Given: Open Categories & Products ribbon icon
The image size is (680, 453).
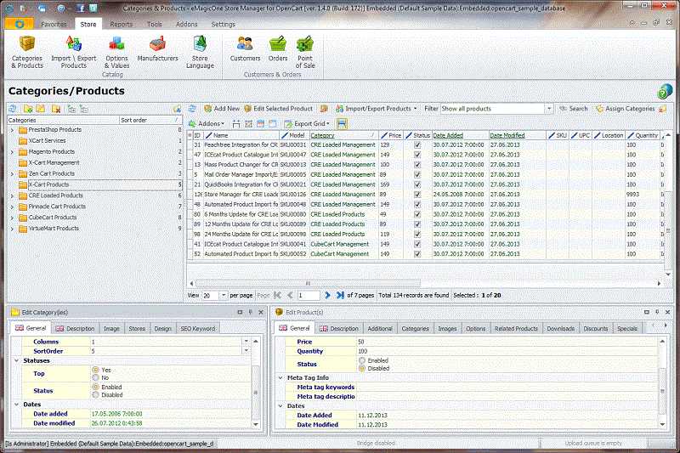Looking at the screenshot, I should click(27, 52).
